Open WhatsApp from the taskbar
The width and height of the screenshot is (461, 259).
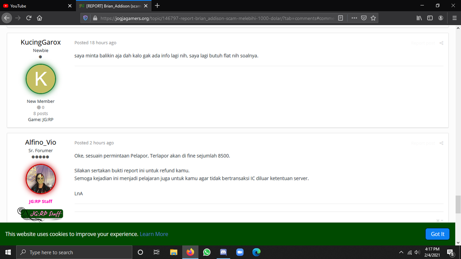(x=207, y=252)
